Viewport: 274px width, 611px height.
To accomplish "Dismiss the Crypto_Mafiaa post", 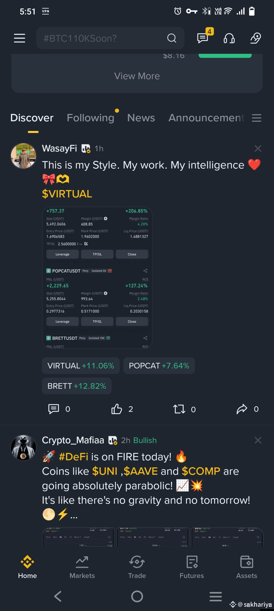I will tap(258, 440).
